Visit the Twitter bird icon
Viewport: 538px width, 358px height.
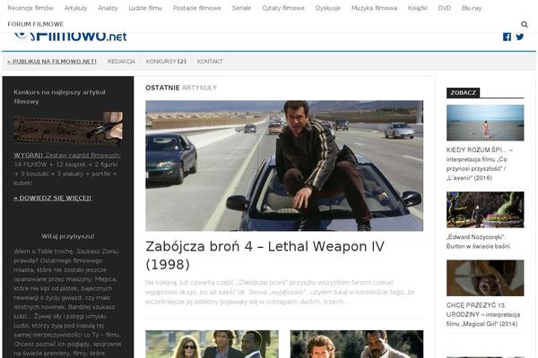coord(520,37)
